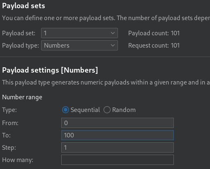Image resolution: width=210 pixels, height=169 pixels.
Task: Click the chevron arrow of Payload set dropdown
Action: [x=113, y=33]
